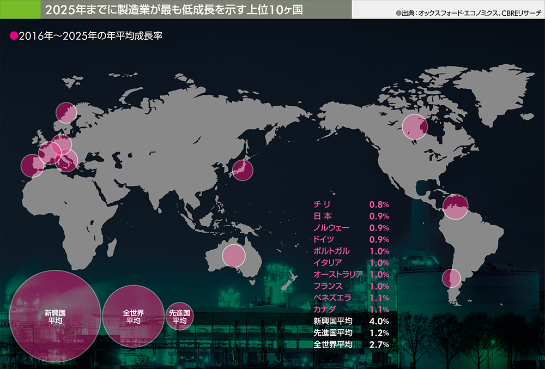Image resolution: width=545 pixels, height=369 pixels.
Task: Click the pink bubble over Japan on the map
Action: point(243,170)
